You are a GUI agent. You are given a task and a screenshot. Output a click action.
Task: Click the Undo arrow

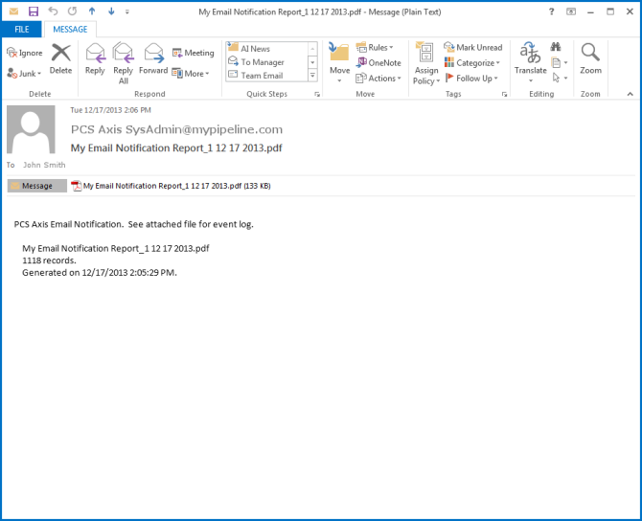[x=53, y=11]
